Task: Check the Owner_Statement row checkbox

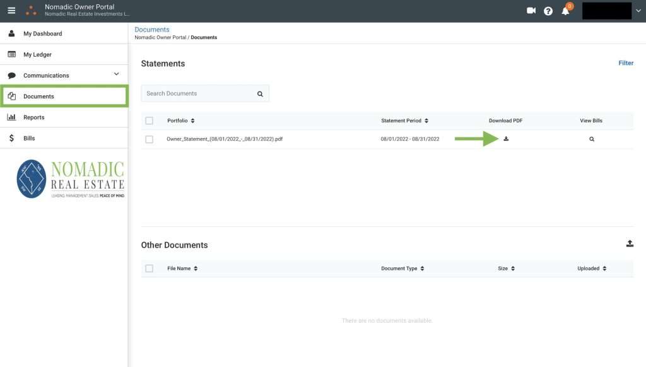Action: point(150,139)
